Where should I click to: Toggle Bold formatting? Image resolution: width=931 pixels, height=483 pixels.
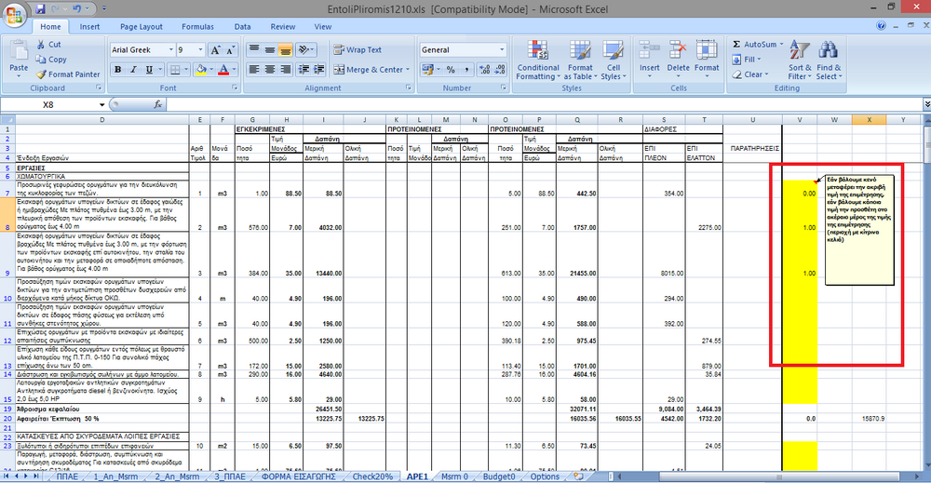119,70
